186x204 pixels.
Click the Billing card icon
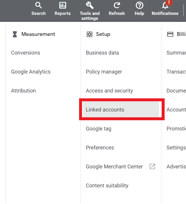170,34
